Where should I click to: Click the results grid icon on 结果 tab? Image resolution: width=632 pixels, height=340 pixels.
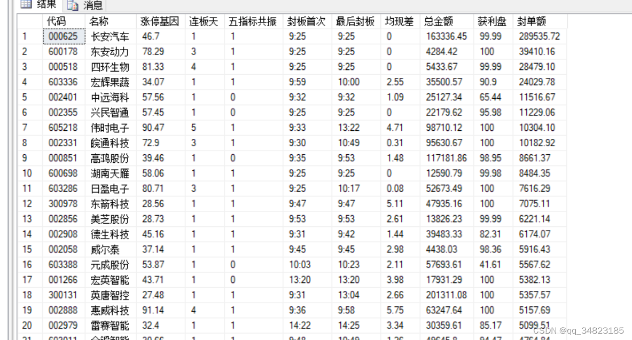tap(26, 4)
